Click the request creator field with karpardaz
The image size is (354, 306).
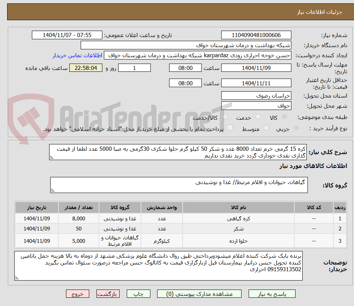coord(198,55)
